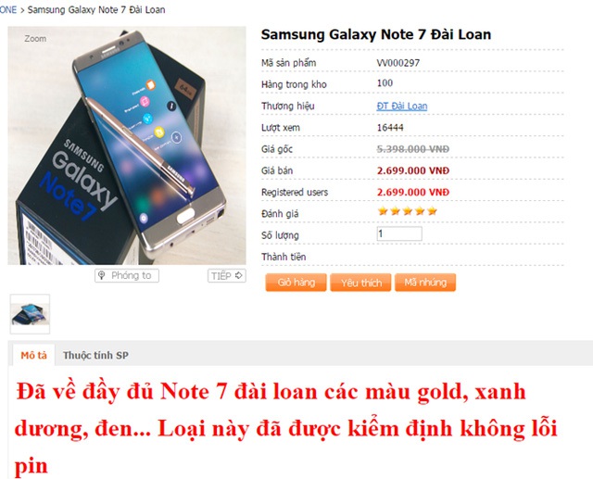This screenshot has height=479, width=593.
Task: Switch to the Thuộc tính SP tab
Action: click(x=95, y=356)
